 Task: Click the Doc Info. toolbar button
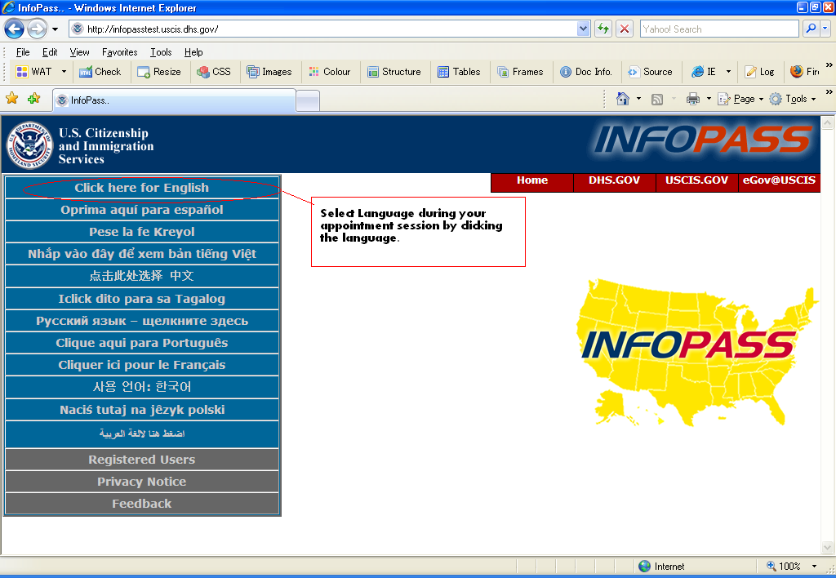[586, 72]
